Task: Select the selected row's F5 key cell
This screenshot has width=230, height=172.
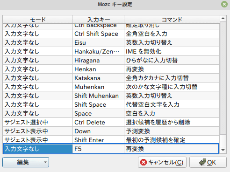Action: (98, 149)
